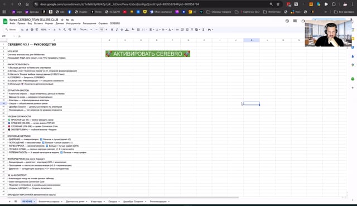Viewport: 357px width, 206px height.
Task: Click the borders icon
Action: pos(138,30)
